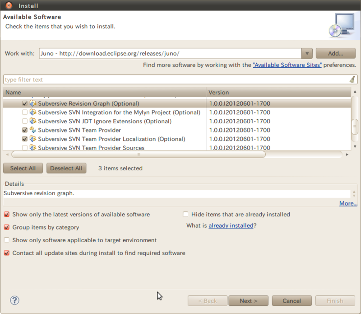Click the horizontal scroll left arrow
Viewport: 361px width, 314px height.
coord(7,155)
